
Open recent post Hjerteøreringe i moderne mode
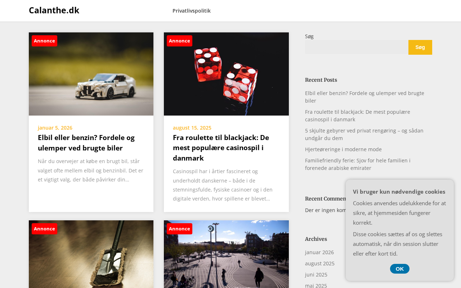pyautogui.click(x=343, y=149)
